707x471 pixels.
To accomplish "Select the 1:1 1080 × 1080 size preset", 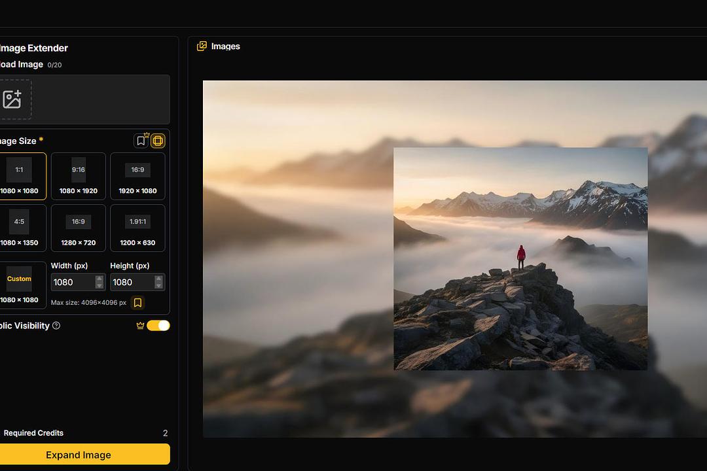I will [x=20, y=176].
